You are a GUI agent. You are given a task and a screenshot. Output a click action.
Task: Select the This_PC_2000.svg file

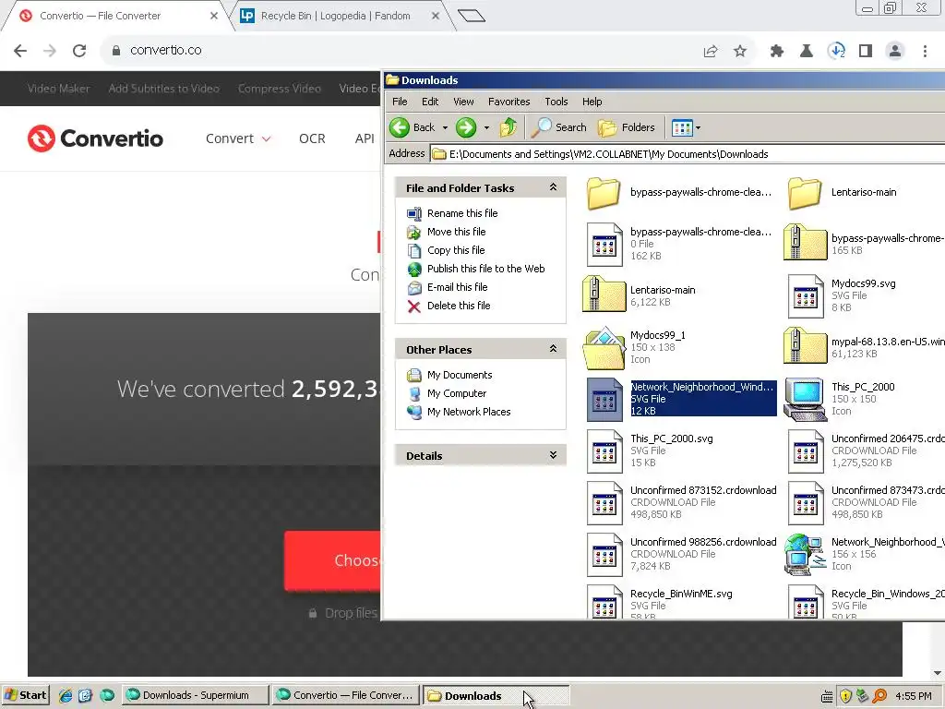[604, 451]
